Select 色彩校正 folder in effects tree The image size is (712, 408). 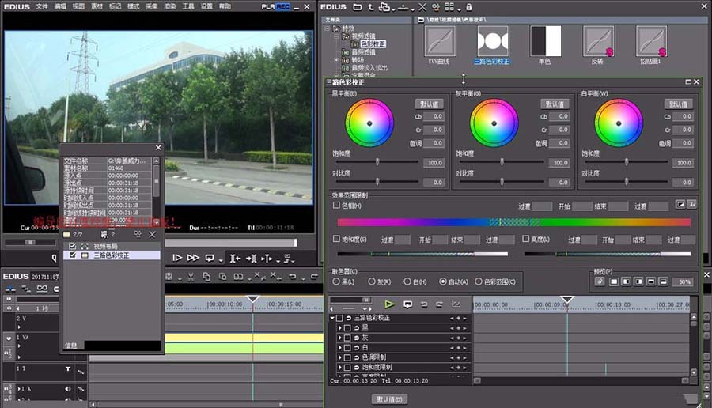pos(373,44)
